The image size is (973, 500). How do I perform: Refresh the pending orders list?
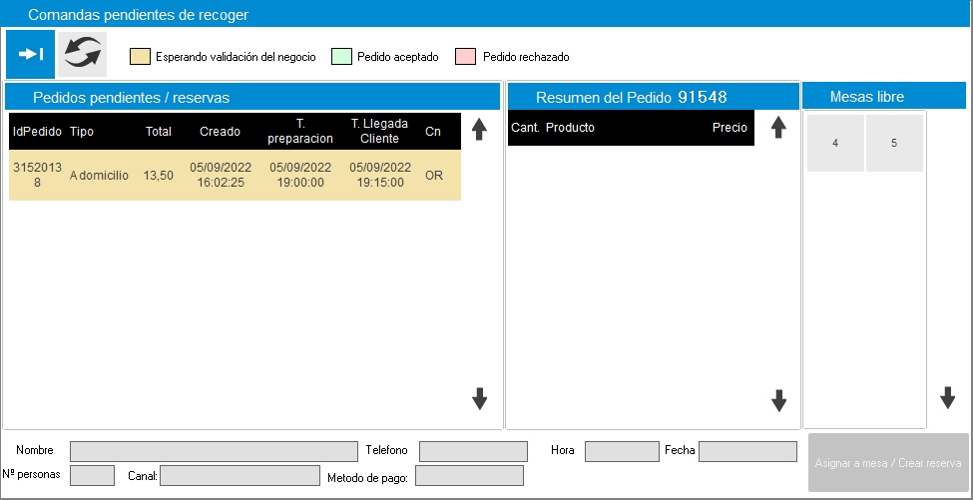82,54
